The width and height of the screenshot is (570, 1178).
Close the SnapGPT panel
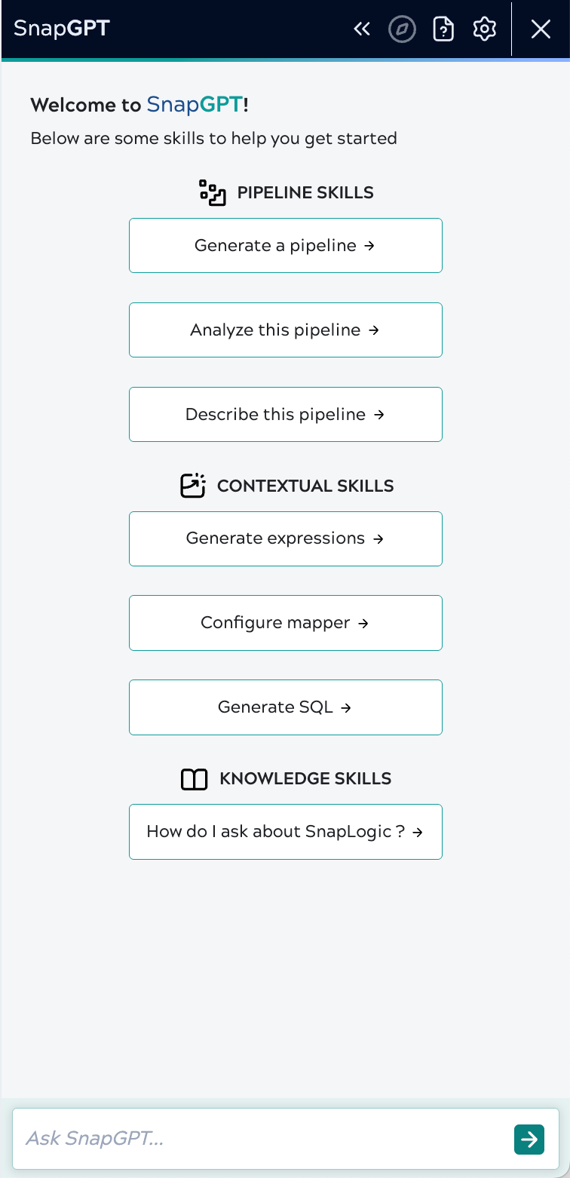(x=541, y=29)
